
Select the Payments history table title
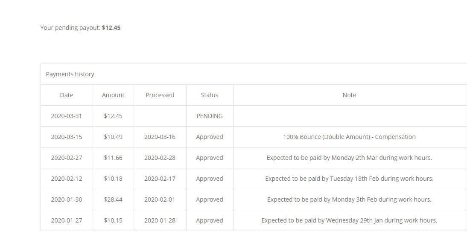point(70,74)
